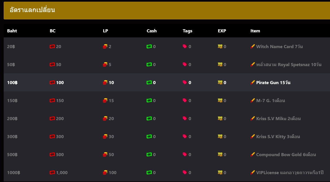
Task: Click the pink tag icon in the 200฿ row
Action: pyautogui.click(x=185, y=118)
